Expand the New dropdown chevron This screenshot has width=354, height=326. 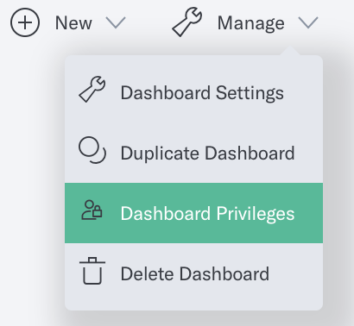[x=116, y=22]
